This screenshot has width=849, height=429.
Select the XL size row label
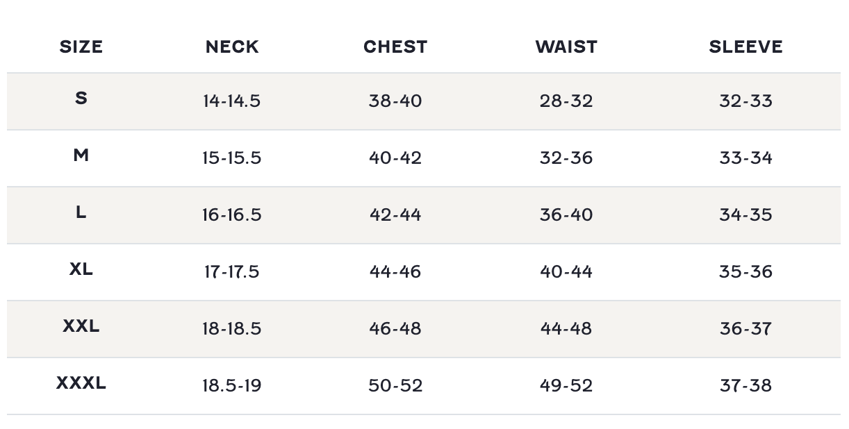coord(81,269)
